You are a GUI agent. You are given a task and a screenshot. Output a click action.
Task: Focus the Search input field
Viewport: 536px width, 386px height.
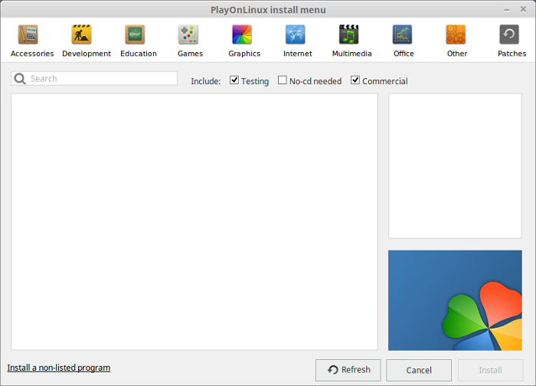point(94,79)
